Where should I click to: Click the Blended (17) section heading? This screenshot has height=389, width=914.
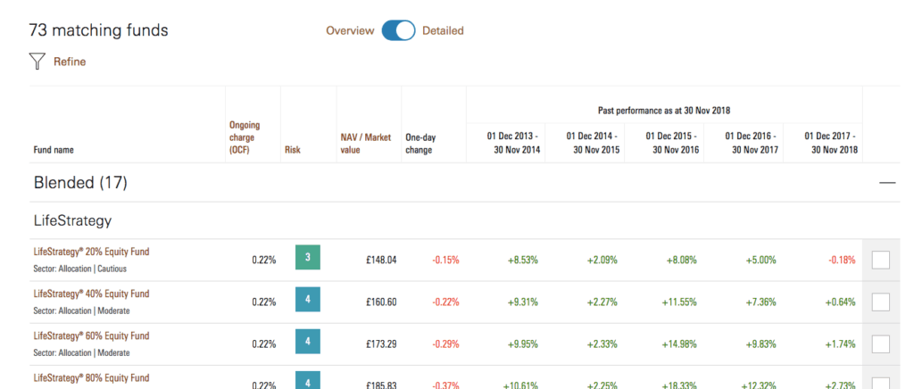80,183
